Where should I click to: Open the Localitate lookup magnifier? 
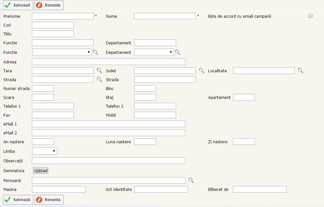point(300,71)
